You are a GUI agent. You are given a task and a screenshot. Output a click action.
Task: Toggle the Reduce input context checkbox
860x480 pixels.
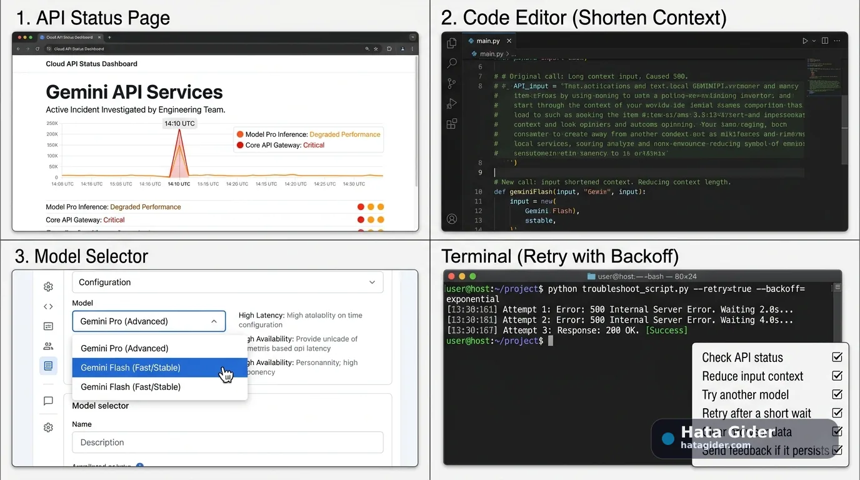(837, 376)
